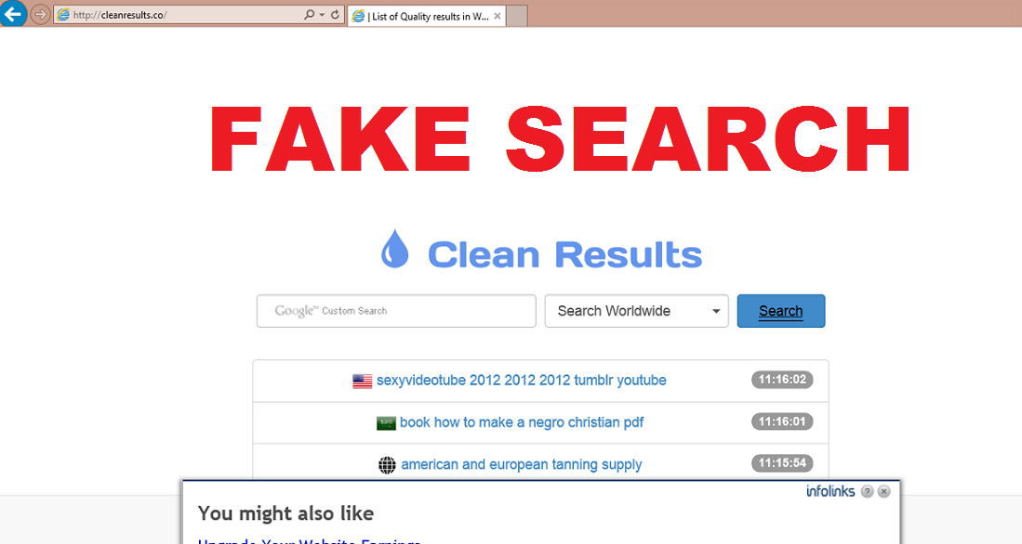The width and height of the screenshot is (1022, 544).
Task: Close the infolinks ad popup
Action: tap(883, 491)
